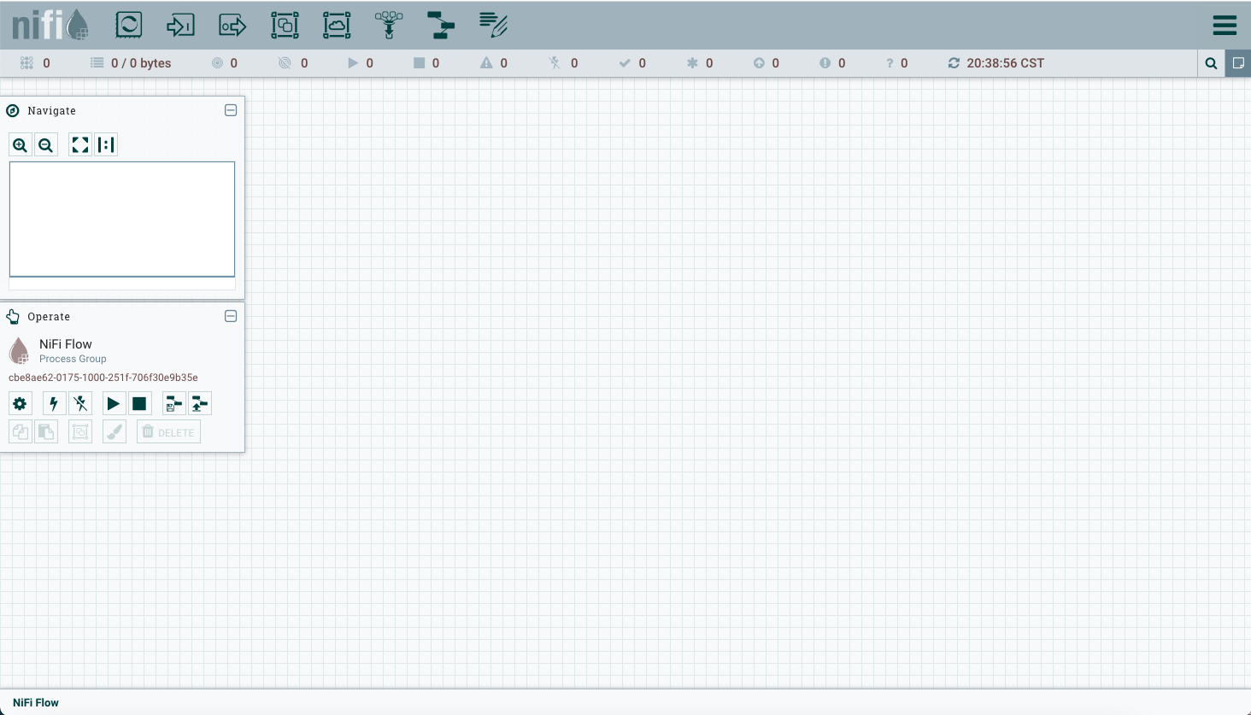Select the Processor component icon
The image size is (1251, 715).
(129, 25)
